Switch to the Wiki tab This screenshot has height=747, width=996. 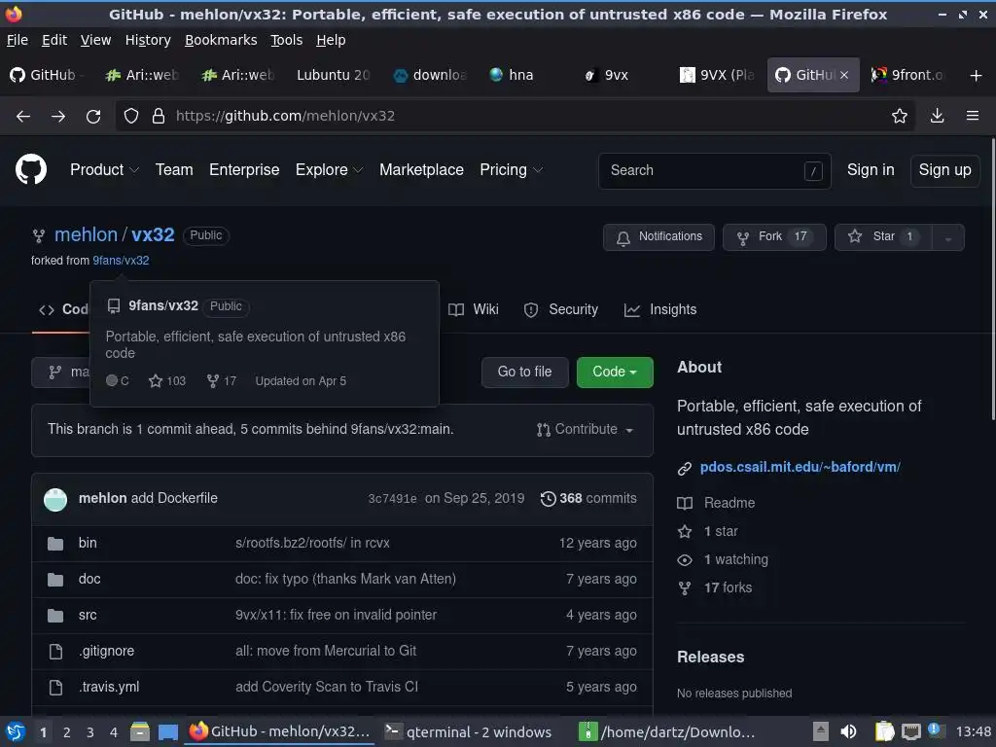point(474,309)
